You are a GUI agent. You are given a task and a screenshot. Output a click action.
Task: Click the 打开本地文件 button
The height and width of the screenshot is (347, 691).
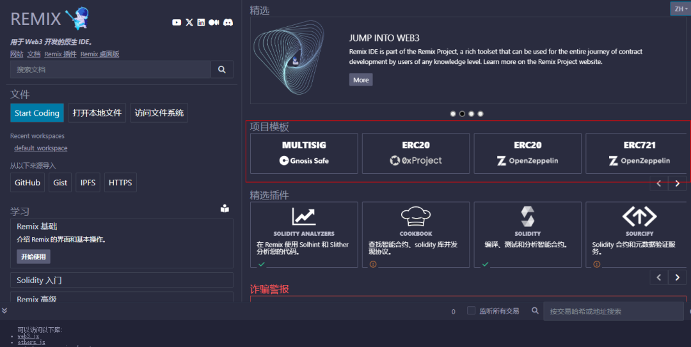(97, 113)
